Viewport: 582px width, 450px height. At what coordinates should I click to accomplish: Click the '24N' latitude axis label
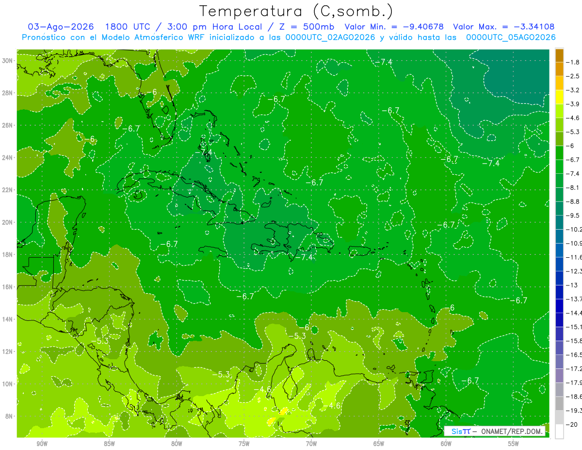pyautogui.click(x=8, y=158)
